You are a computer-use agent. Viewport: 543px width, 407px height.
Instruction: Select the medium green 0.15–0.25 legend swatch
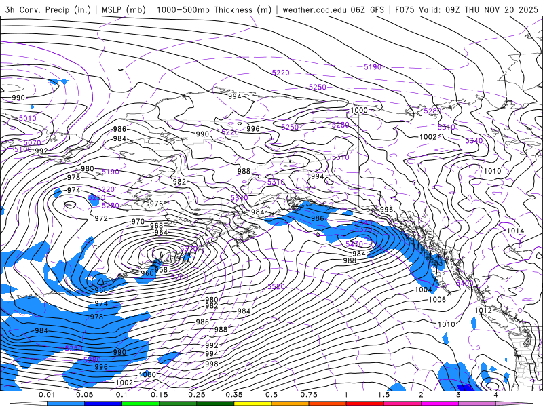pos(178,404)
